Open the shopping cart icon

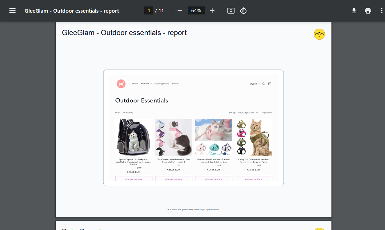(x=270, y=84)
